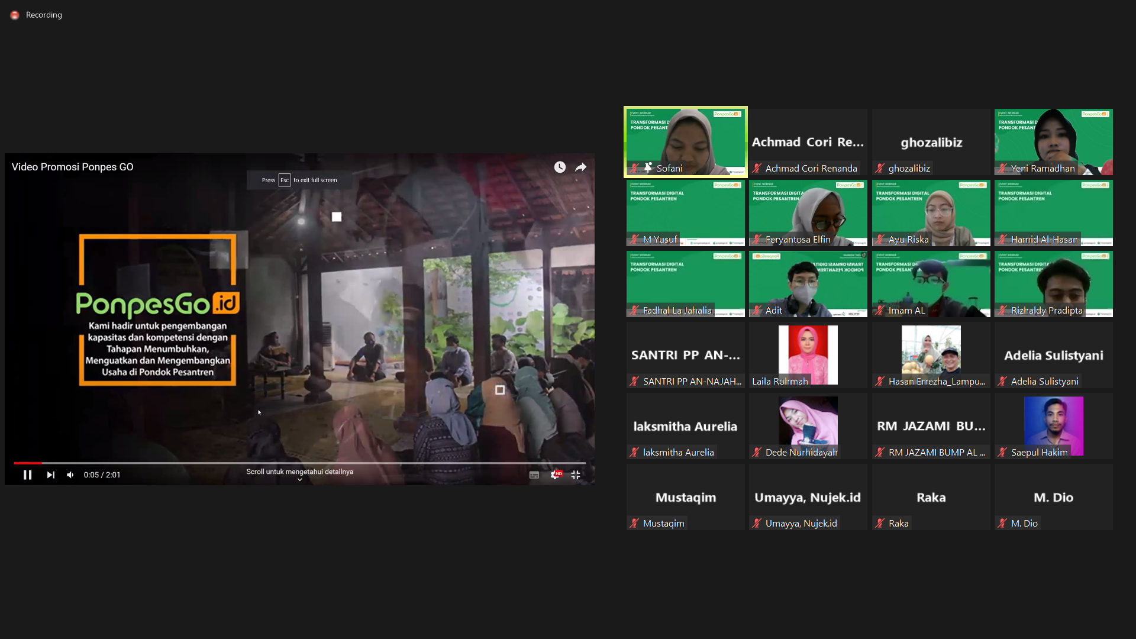This screenshot has height=639, width=1136.
Task: Click muted mic icon beside Saepul Hakim
Action: [1002, 452]
